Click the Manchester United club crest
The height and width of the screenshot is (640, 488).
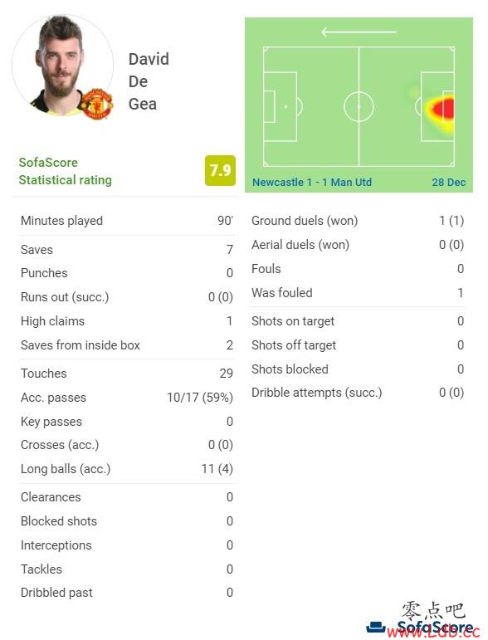[x=97, y=104]
